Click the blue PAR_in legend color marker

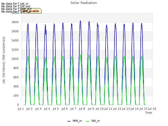pyautogui.click(x=69, y=121)
